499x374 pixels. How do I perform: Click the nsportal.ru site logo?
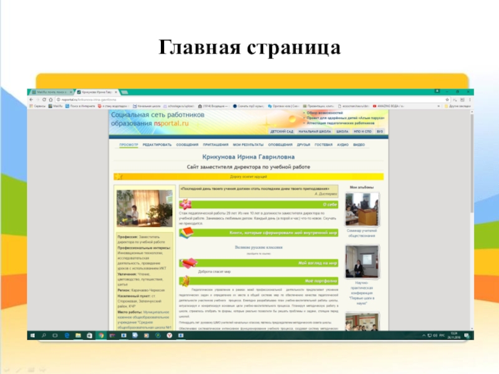click(x=158, y=119)
